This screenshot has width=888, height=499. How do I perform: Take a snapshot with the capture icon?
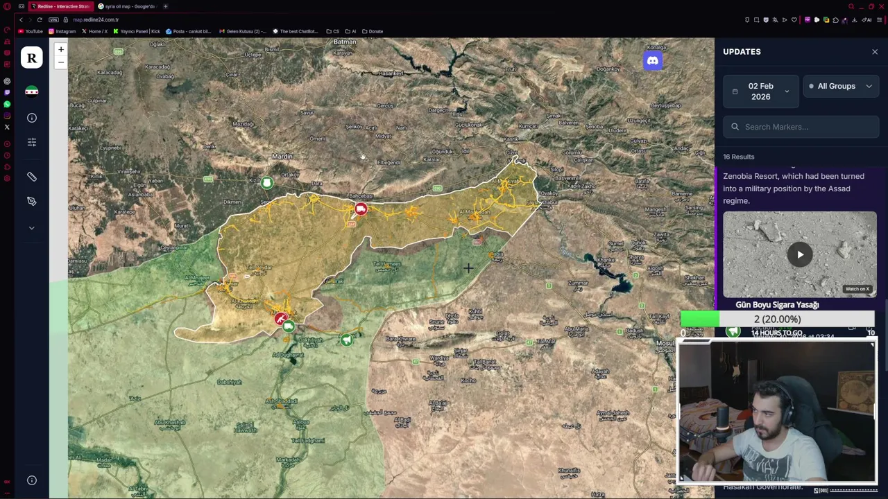click(x=756, y=19)
